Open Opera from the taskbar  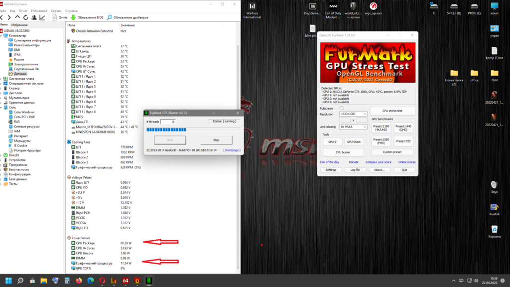[x=102, y=281]
